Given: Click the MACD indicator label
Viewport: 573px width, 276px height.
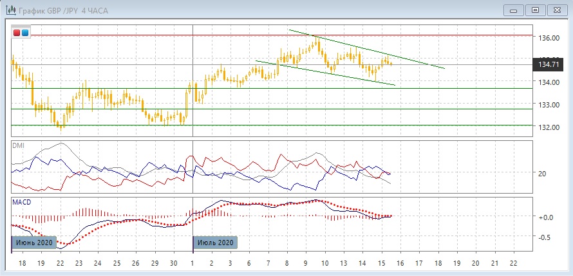Looking at the screenshot, I should pyautogui.click(x=22, y=202).
